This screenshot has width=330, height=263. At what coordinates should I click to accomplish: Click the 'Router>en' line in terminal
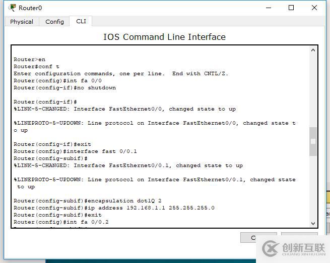pyautogui.click(x=29, y=59)
